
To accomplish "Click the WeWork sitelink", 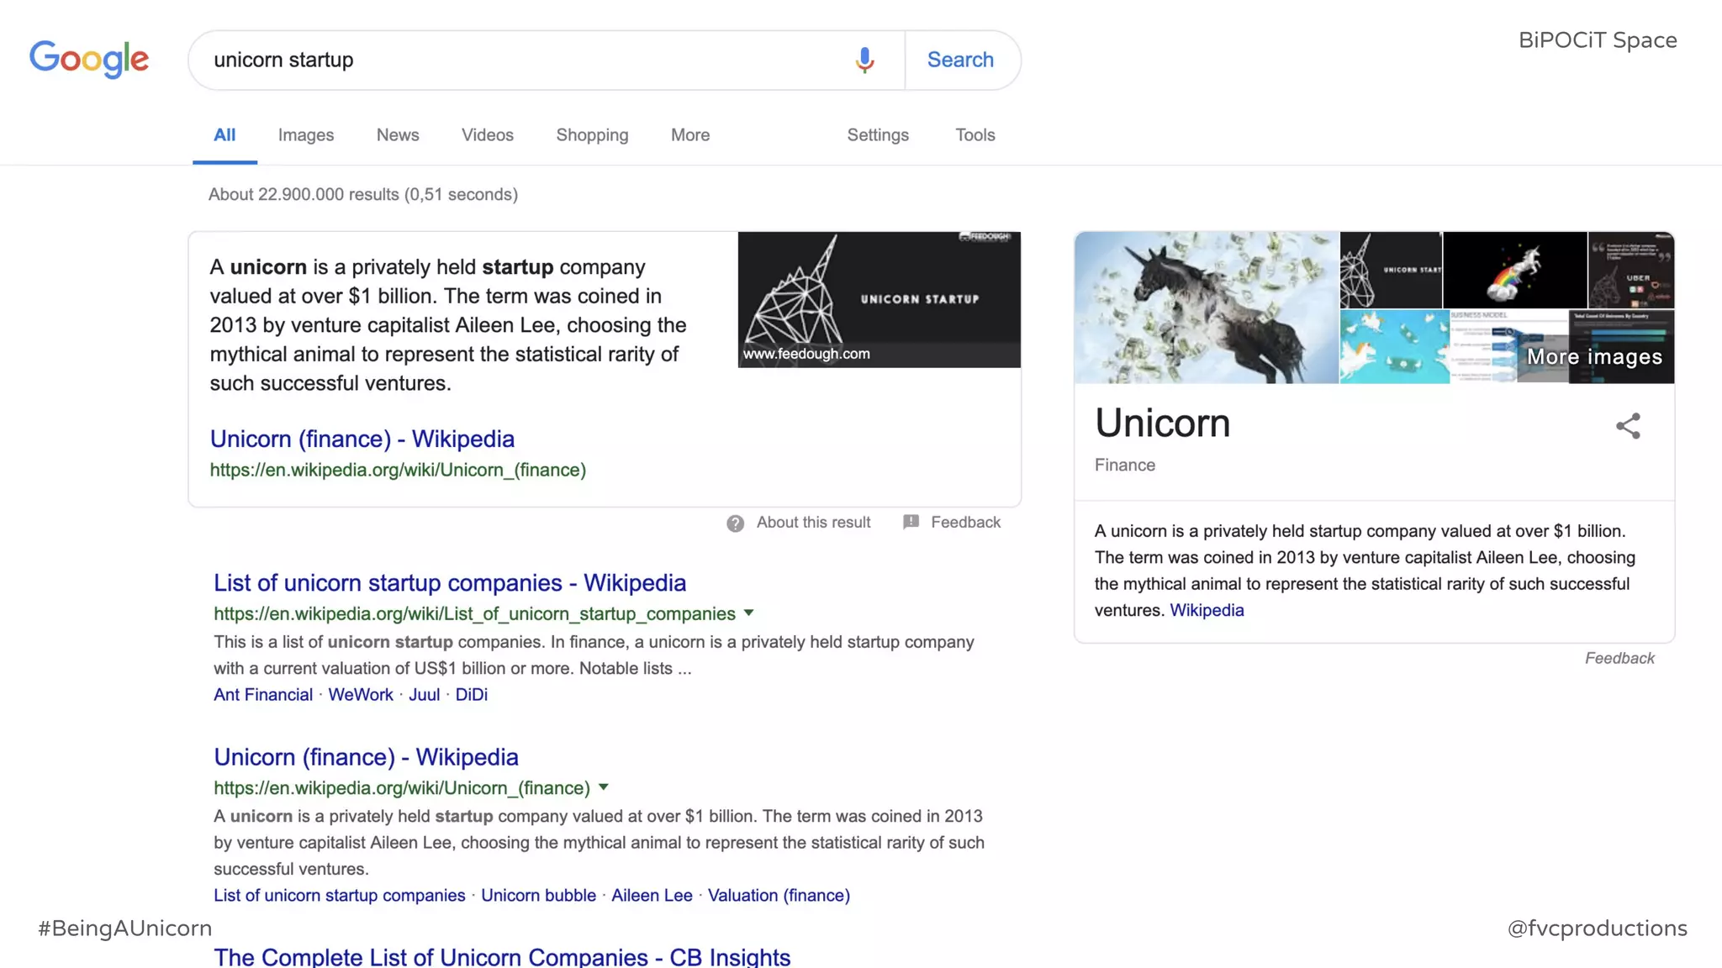I will [361, 695].
